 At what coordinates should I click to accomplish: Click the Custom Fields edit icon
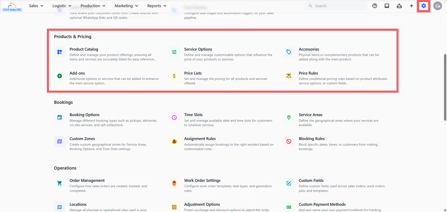coord(289,183)
